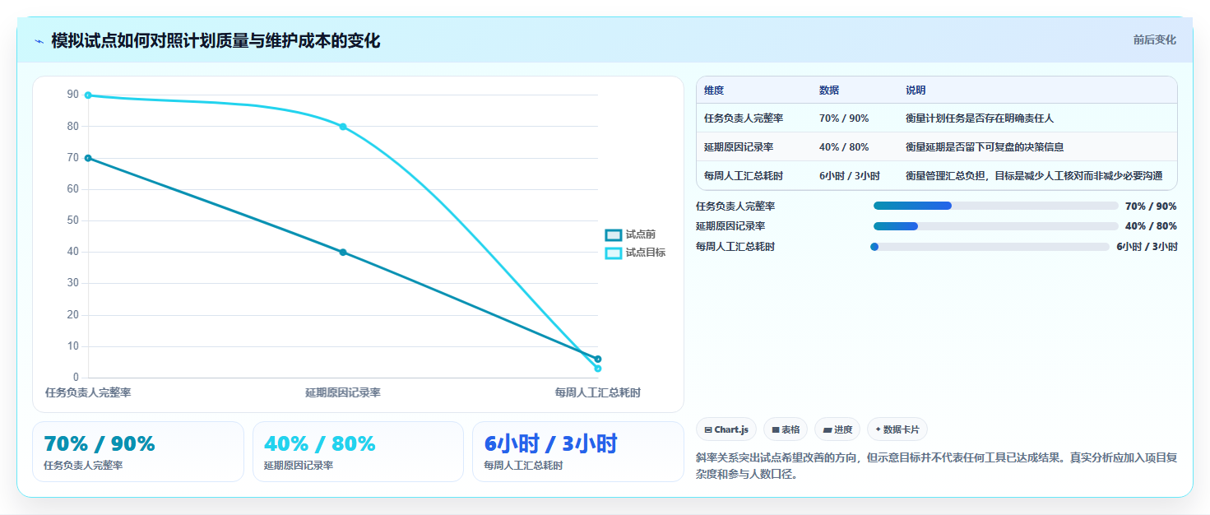Select the 表格 tag chip
The width and height of the screenshot is (1210, 515).
tap(786, 429)
